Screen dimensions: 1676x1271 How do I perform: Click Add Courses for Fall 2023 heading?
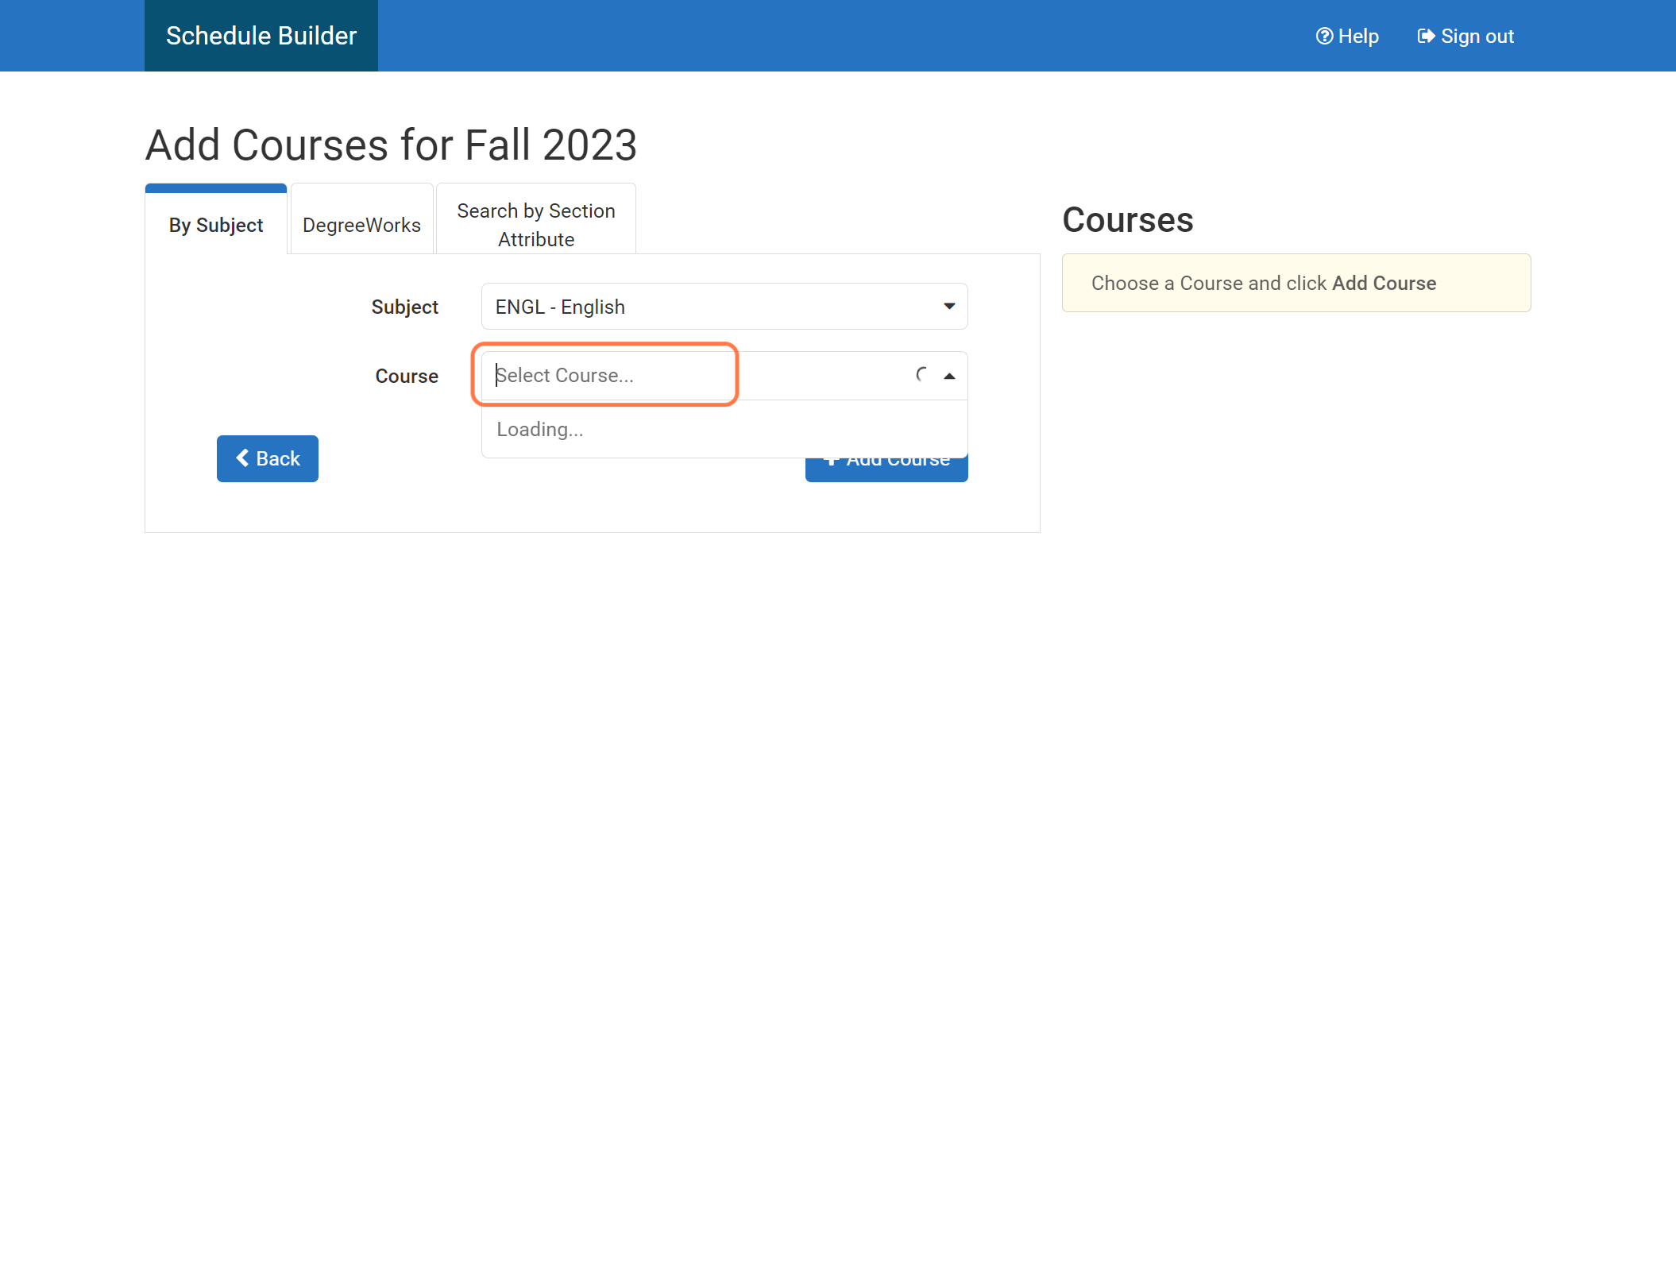pyautogui.click(x=391, y=145)
